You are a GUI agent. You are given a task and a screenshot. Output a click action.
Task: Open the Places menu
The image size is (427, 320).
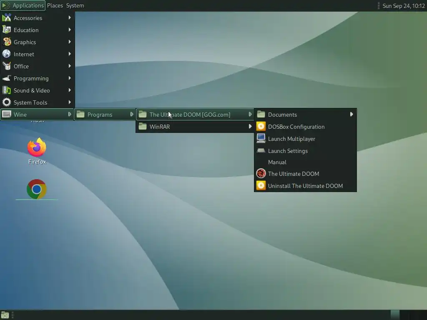click(x=55, y=5)
